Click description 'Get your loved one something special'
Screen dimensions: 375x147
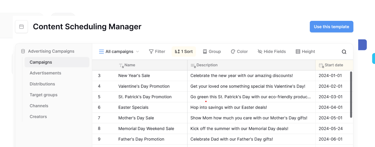[x=248, y=86]
